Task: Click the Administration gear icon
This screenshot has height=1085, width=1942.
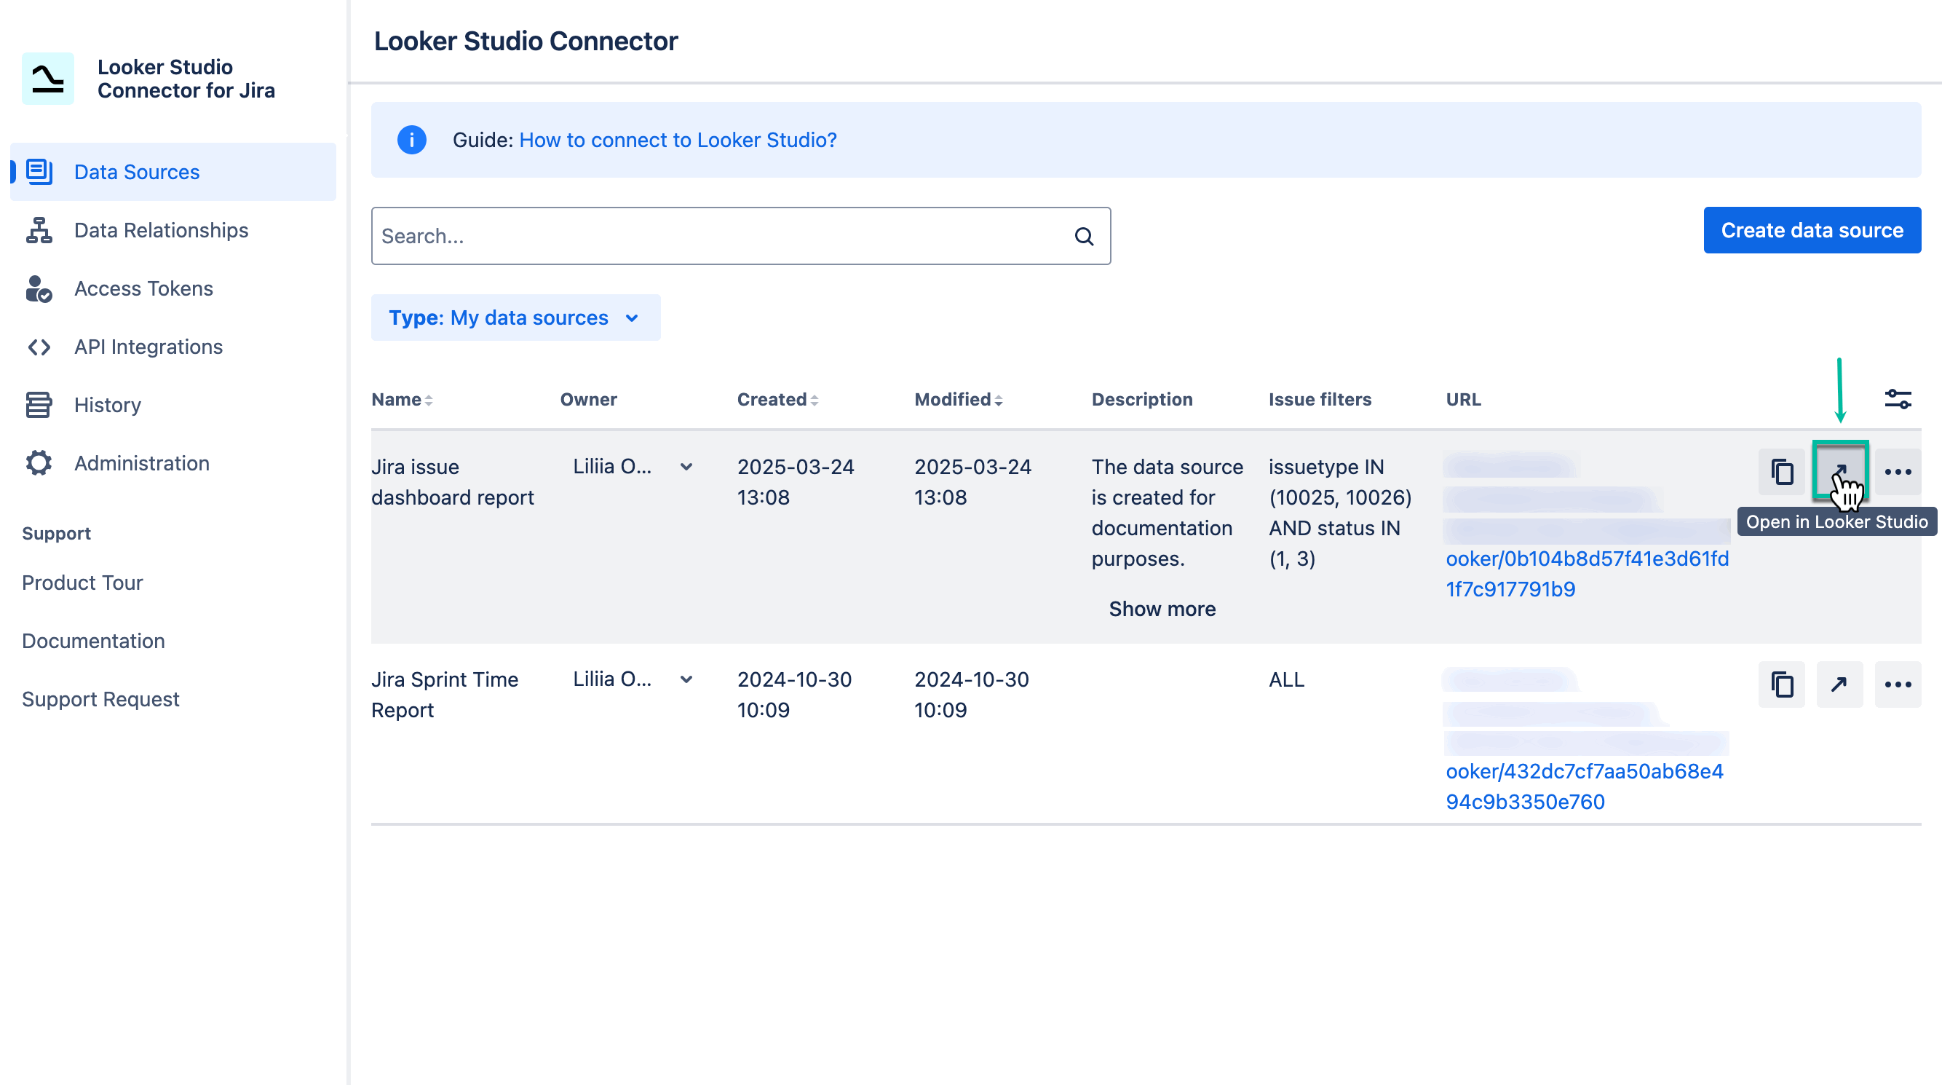Action: pyautogui.click(x=39, y=462)
